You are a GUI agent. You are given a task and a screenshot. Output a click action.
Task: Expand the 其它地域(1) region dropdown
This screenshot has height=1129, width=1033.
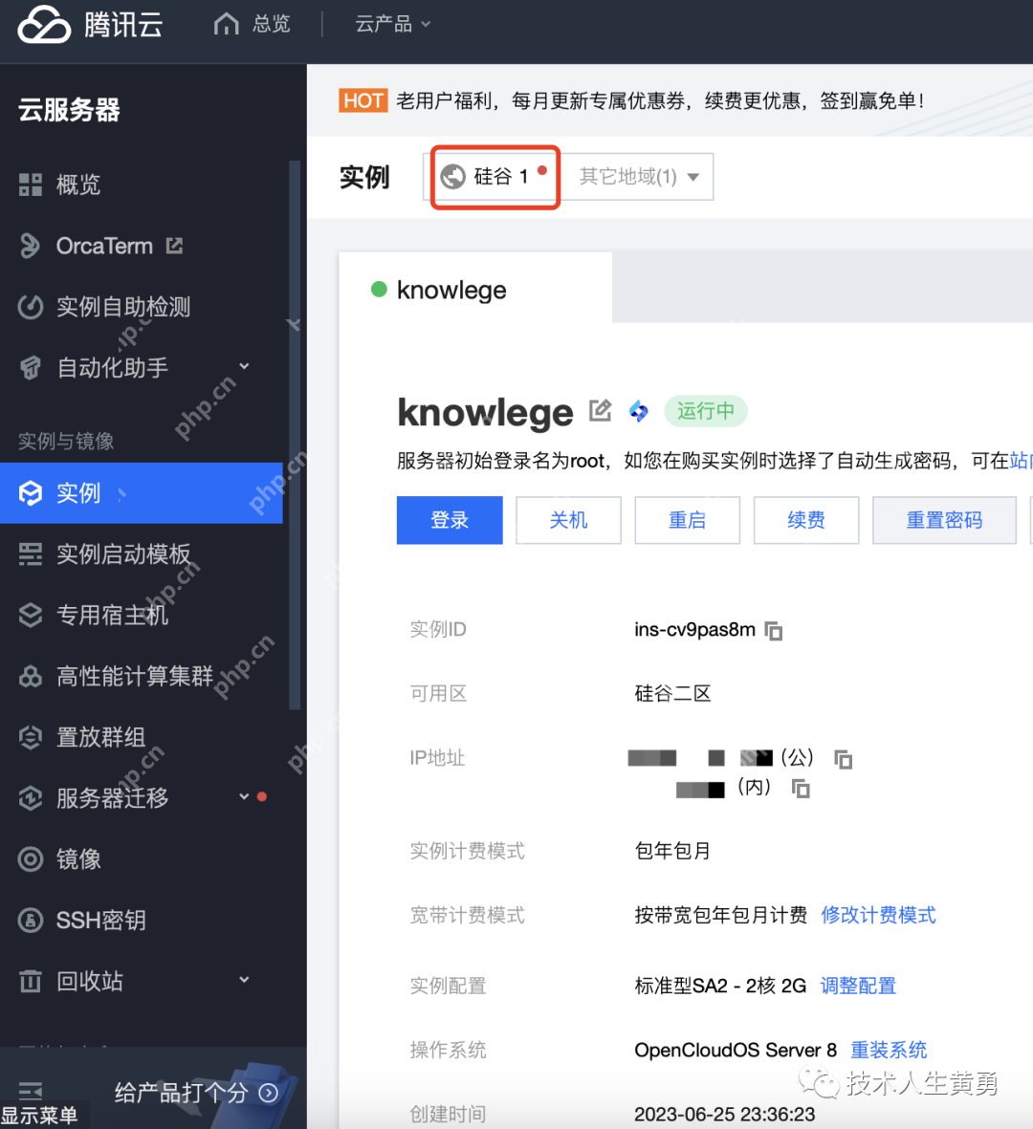point(637,176)
